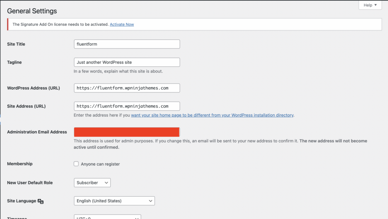This screenshot has width=388, height=219.
Task: Click the WordPress Address (URL) label
Action: [x=33, y=88]
